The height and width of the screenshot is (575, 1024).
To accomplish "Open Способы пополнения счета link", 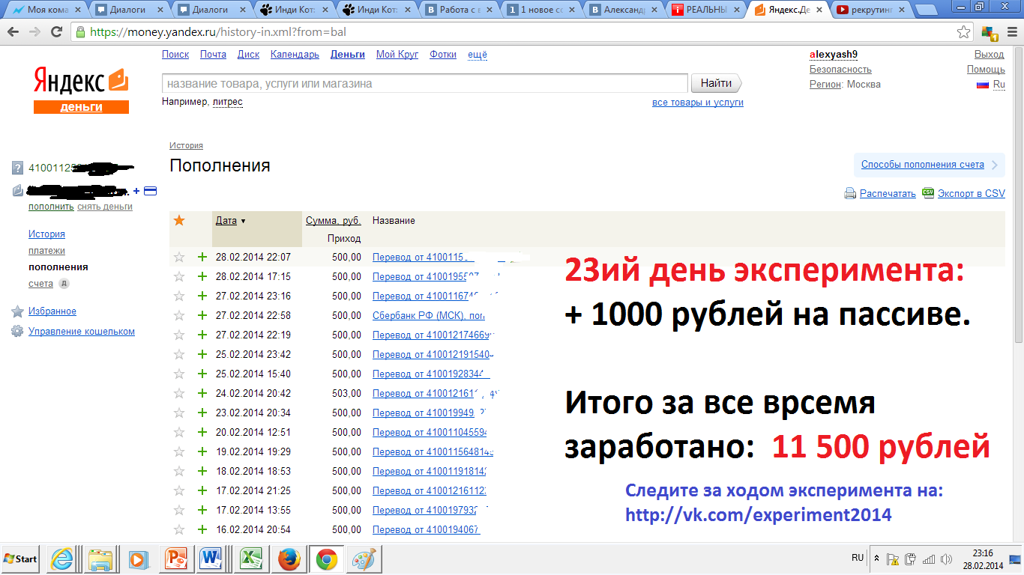I will [922, 165].
